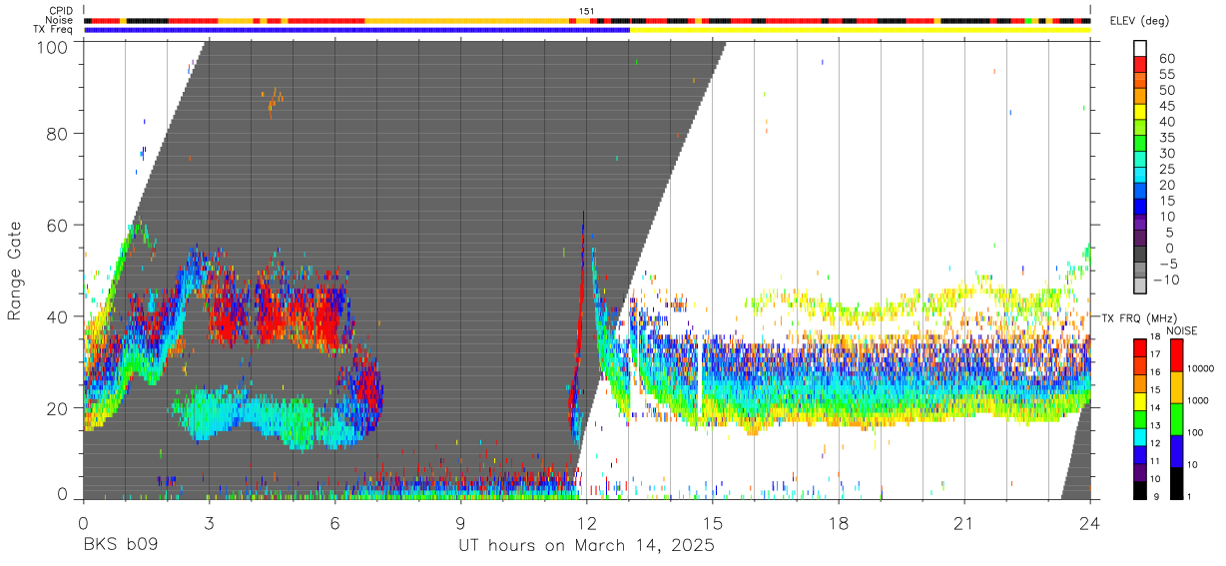Click the -5 label on ELEV scale

pos(1169,264)
